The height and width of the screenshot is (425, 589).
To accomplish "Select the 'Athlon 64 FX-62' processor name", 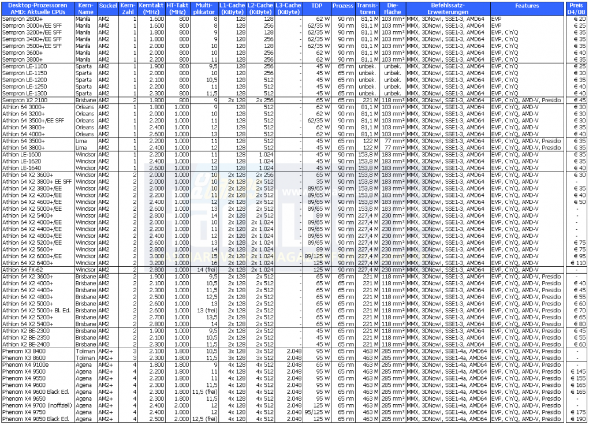I will [x=23, y=270].
